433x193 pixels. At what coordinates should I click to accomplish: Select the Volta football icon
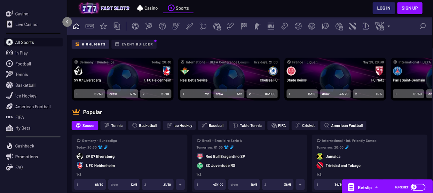coord(380,26)
